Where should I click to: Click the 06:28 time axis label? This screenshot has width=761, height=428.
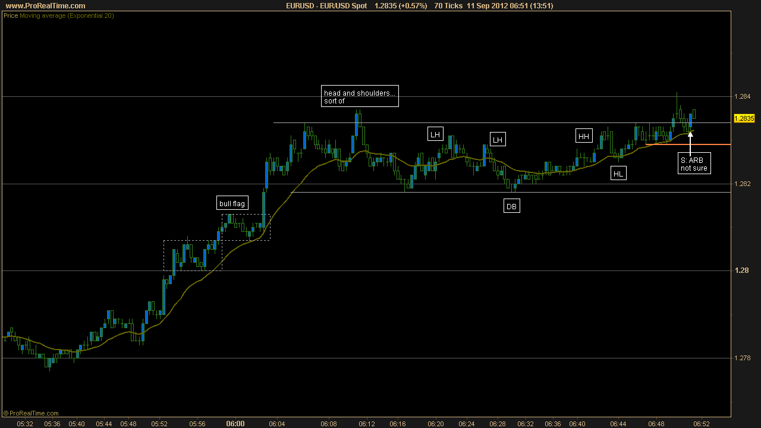[x=498, y=424]
